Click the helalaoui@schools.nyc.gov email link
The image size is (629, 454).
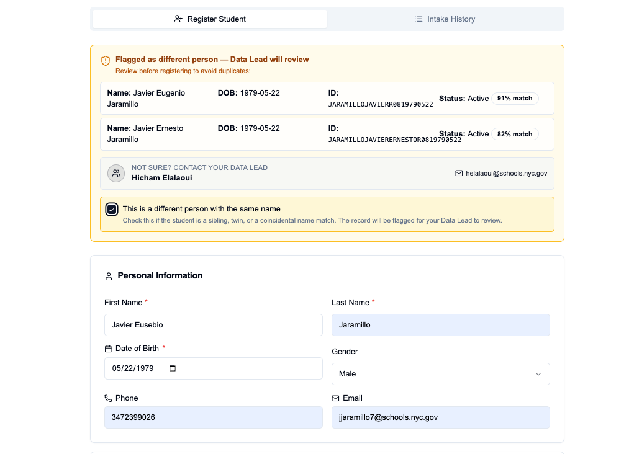tap(506, 173)
